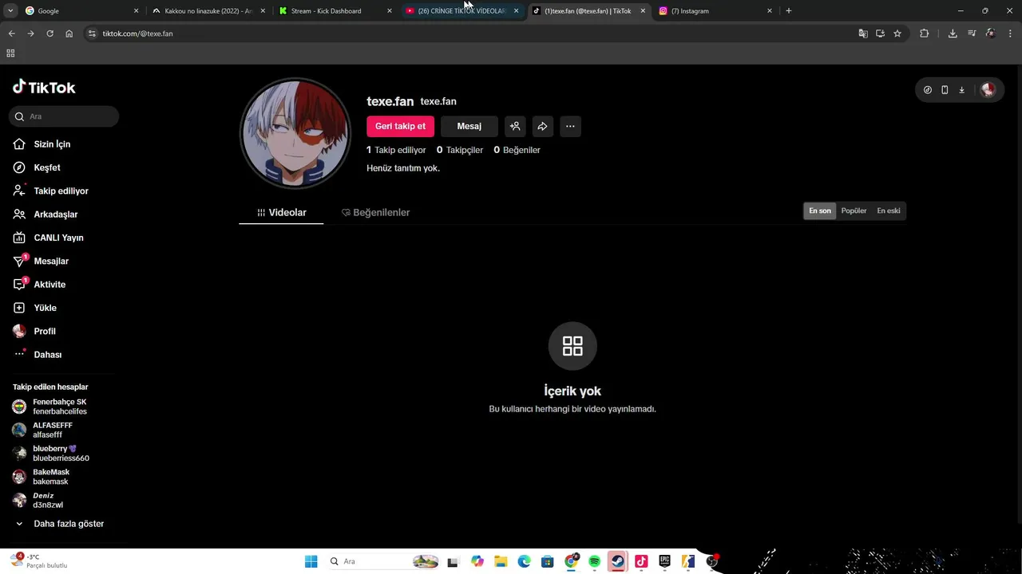Screen dimensions: 1022x574
Task: Open tab search dropdown arrow
Action: (10, 11)
